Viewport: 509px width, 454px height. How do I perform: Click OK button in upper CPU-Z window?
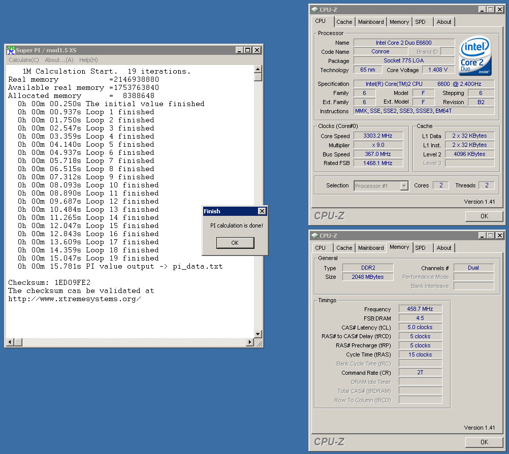point(484,216)
